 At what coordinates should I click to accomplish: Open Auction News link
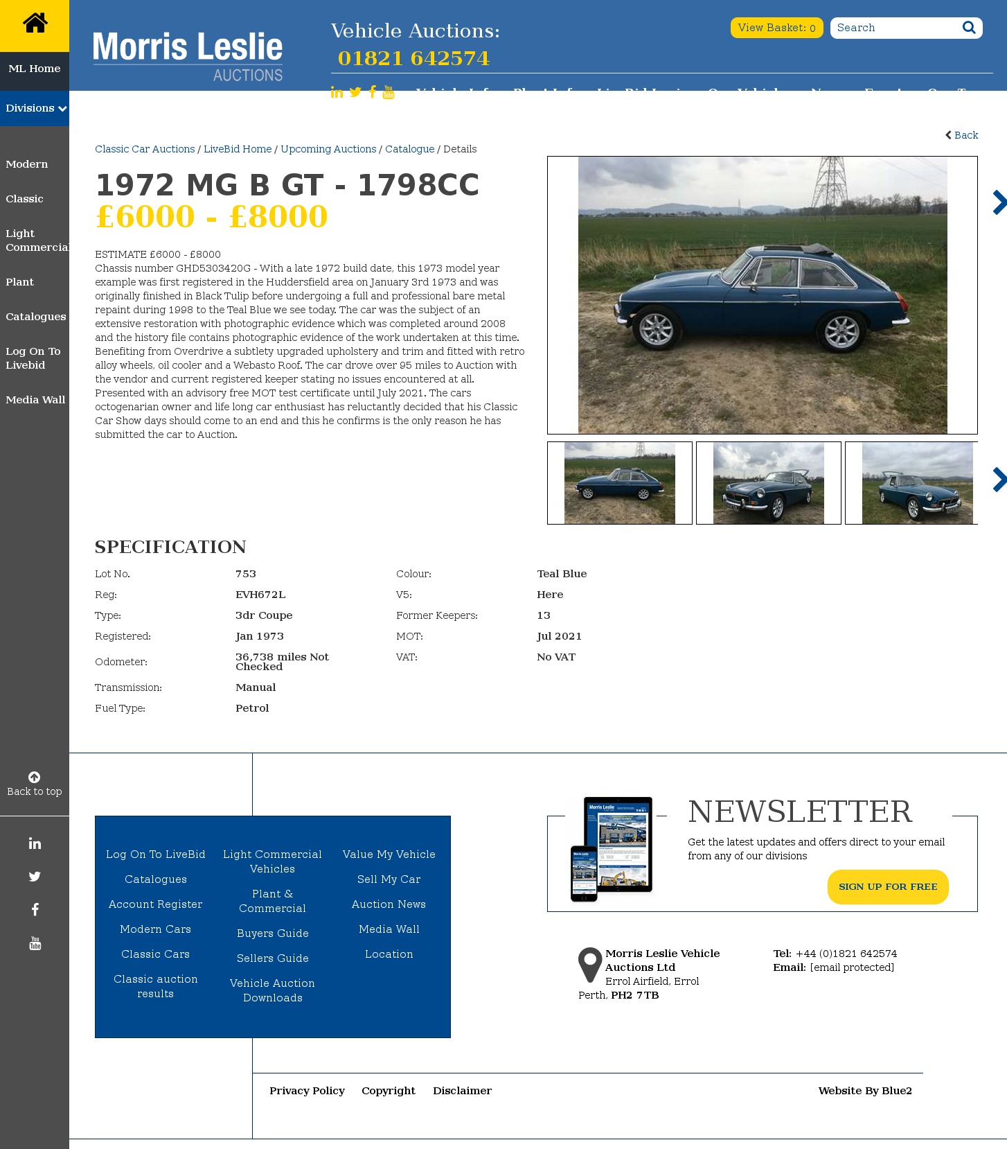point(389,904)
